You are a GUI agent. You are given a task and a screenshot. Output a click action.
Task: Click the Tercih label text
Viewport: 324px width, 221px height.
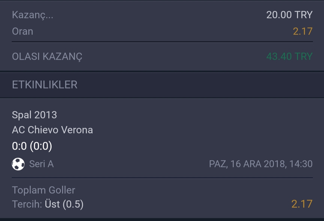point(27,204)
